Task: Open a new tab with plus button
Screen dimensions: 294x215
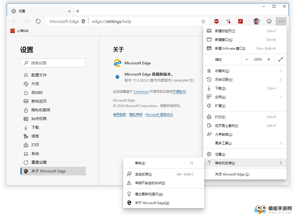Action: point(78,11)
